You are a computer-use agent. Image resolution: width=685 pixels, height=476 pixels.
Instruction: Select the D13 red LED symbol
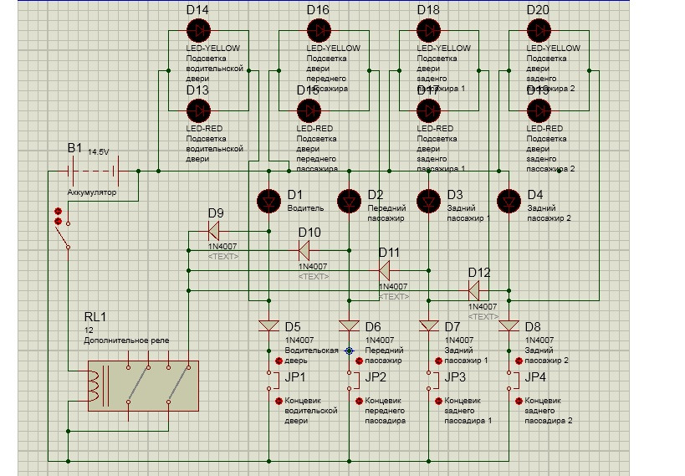(199, 110)
